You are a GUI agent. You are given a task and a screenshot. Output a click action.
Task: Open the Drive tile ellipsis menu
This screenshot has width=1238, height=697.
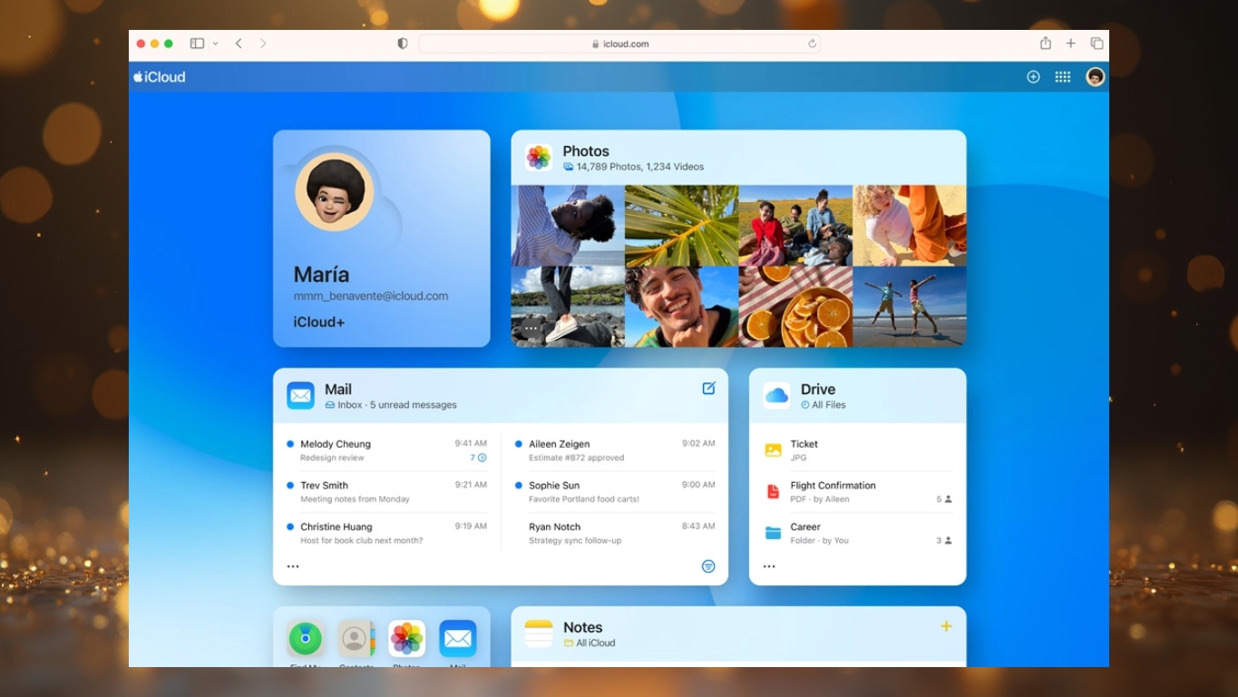769,566
